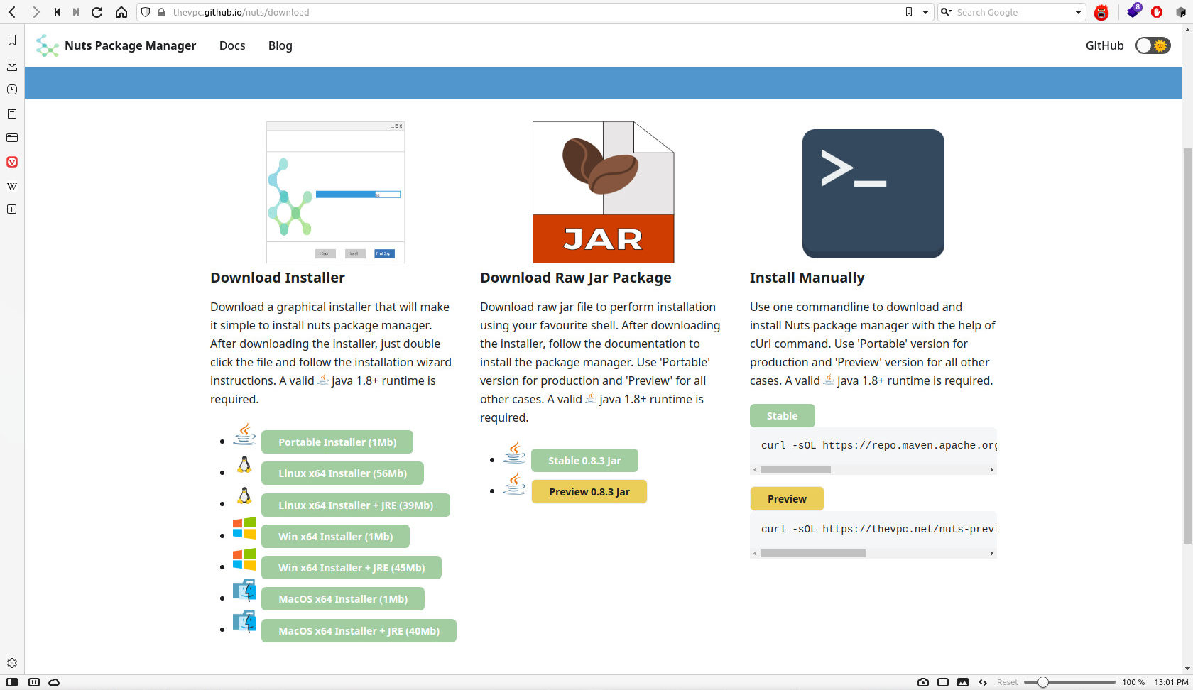Open page actions code icon

983,682
